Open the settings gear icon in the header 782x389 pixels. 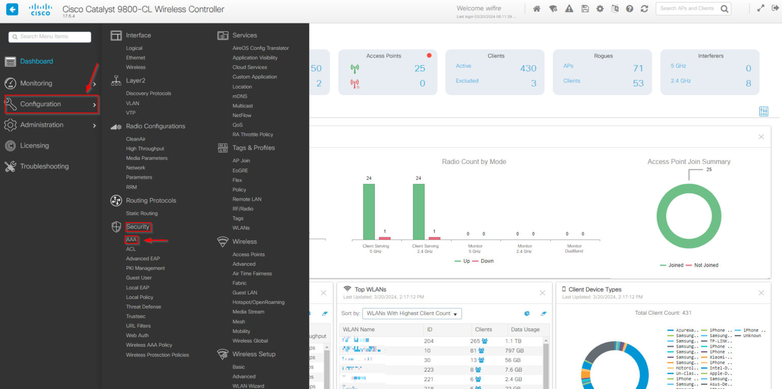pyautogui.click(x=600, y=8)
